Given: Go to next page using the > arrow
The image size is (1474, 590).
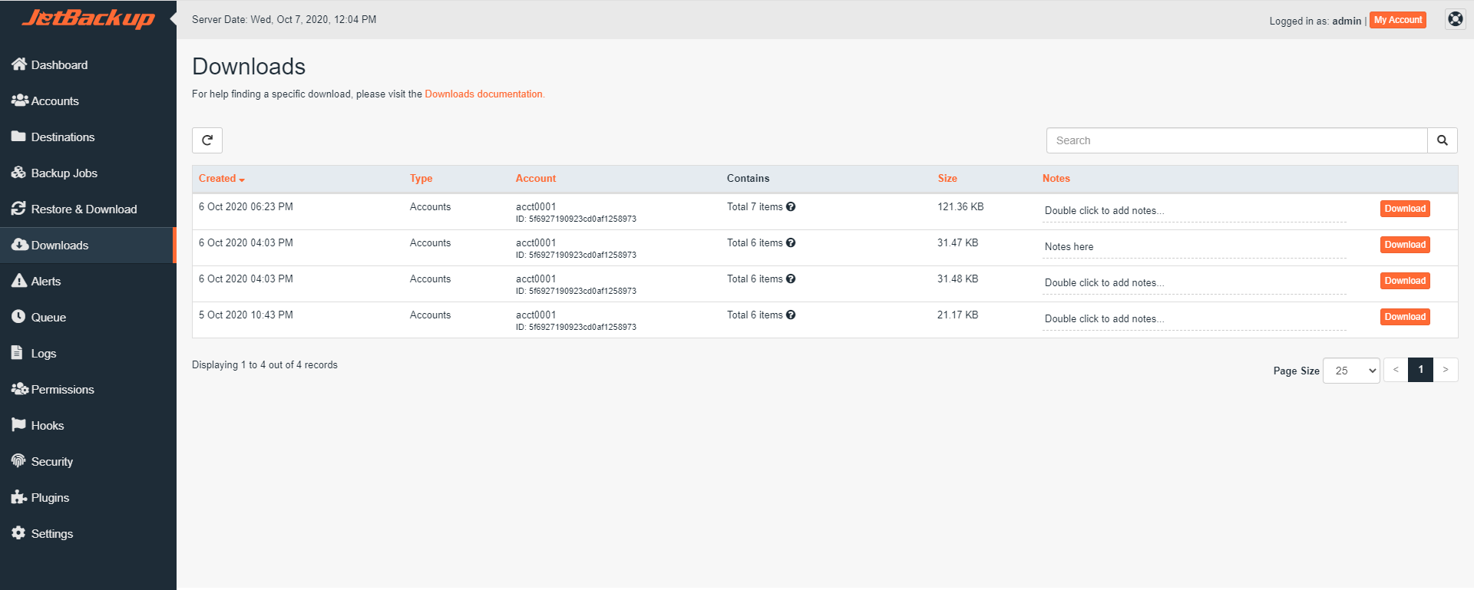Looking at the screenshot, I should 1445,370.
